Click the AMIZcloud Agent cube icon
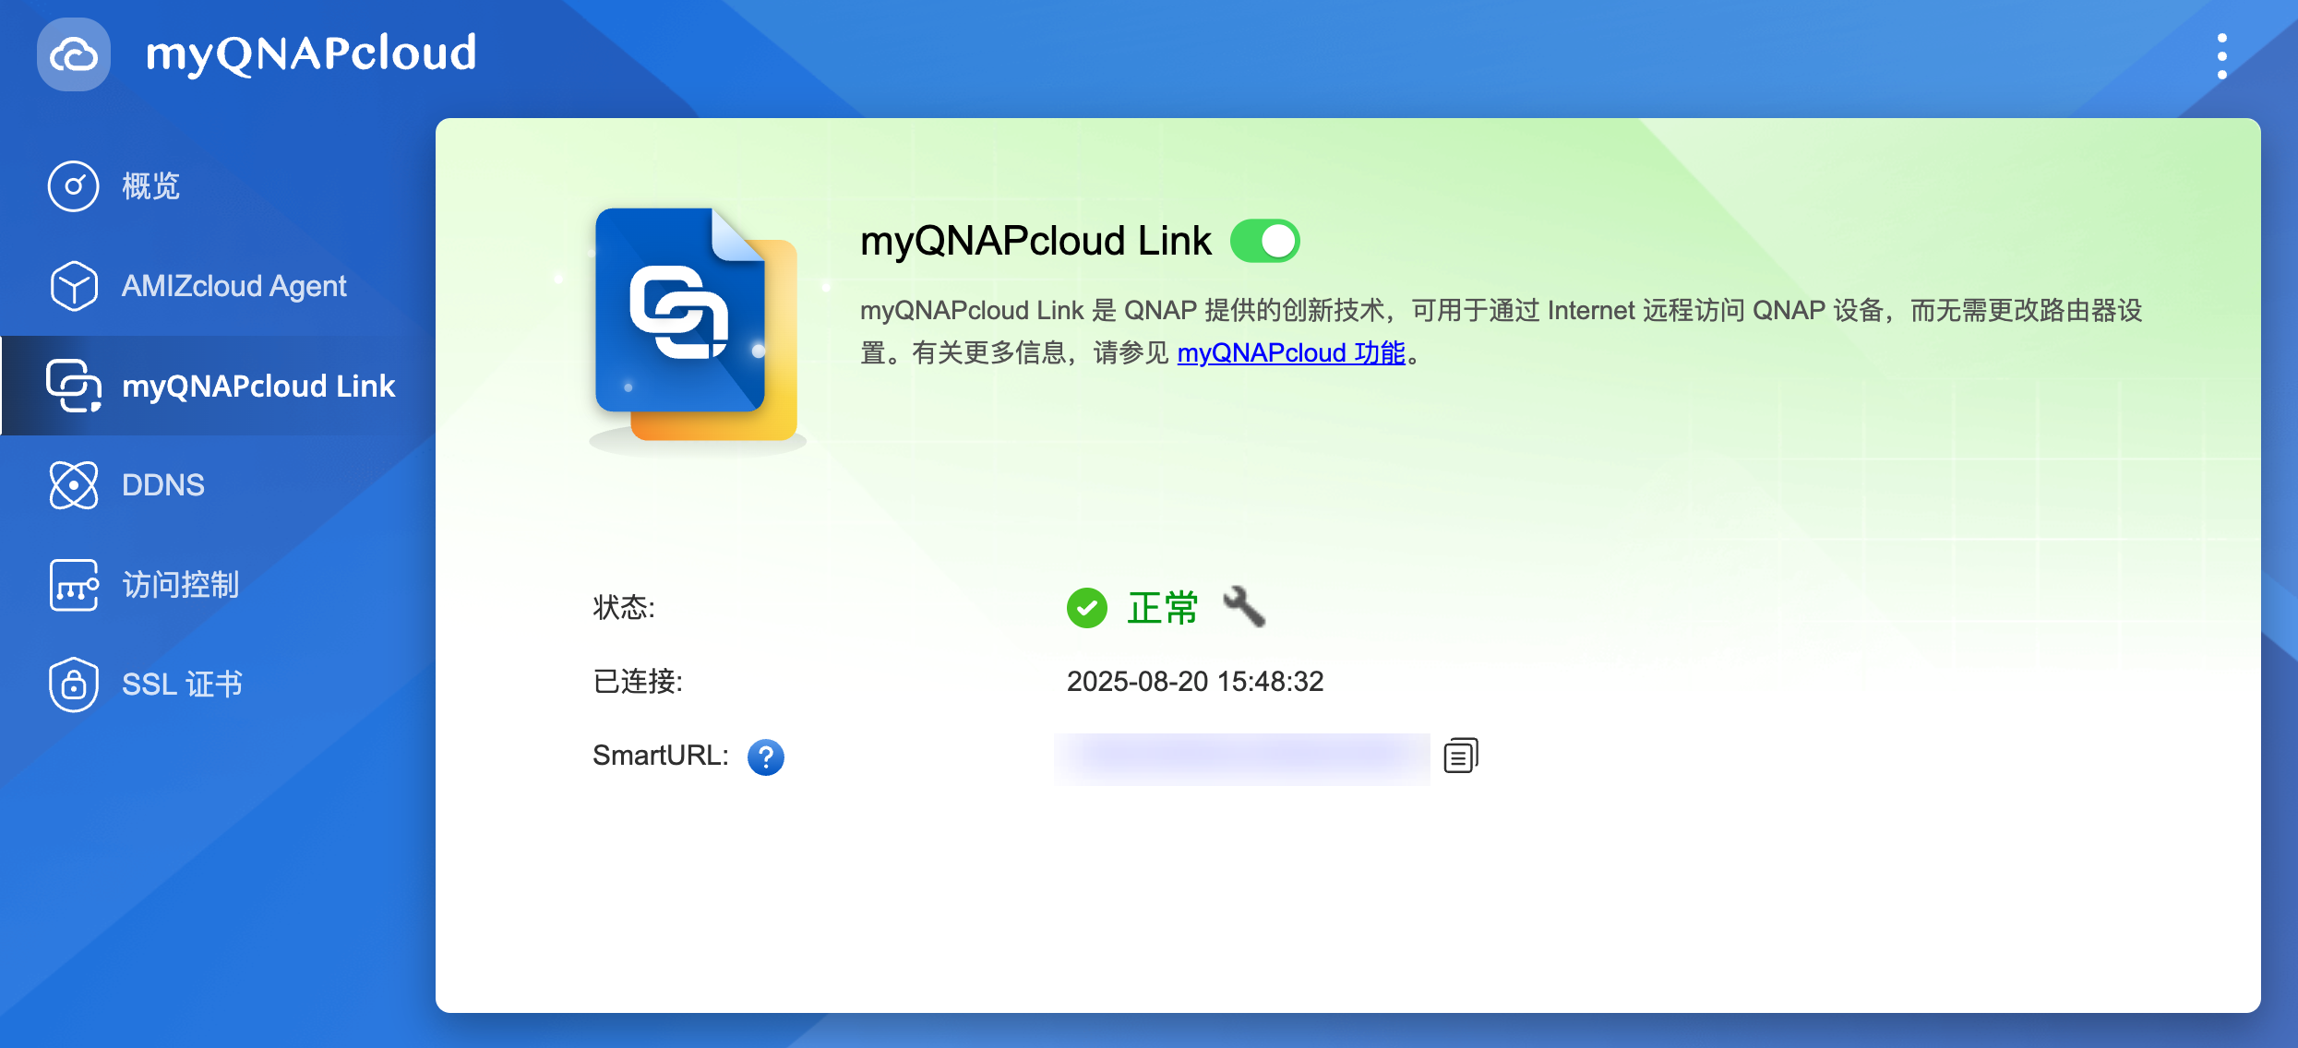This screenshot has width=2298, height=1048. 74,286
